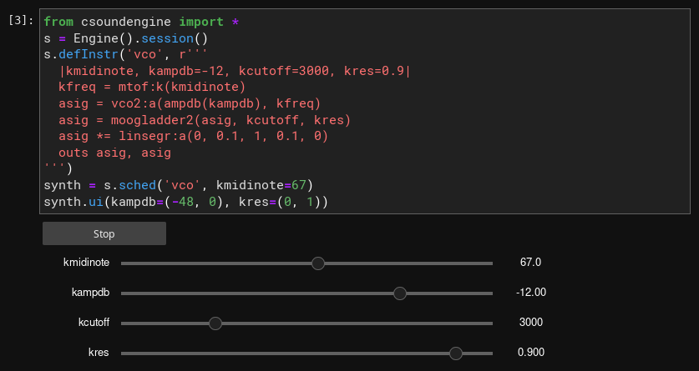Click the kmidinote slider handle
The height and width of the screenshot is (371, 699).
(x=318, y=263)
